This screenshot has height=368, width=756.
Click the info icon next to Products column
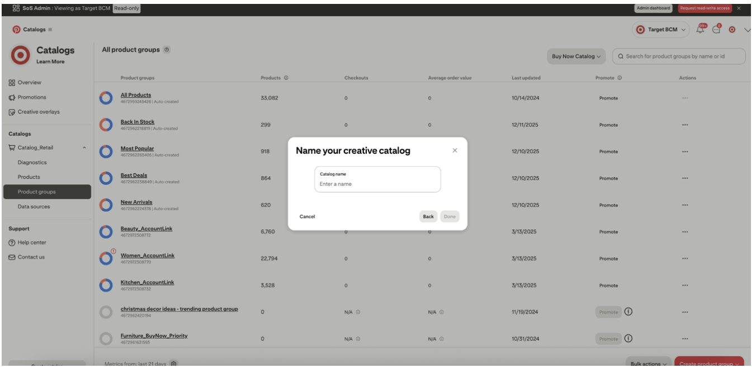click(286, 78)
